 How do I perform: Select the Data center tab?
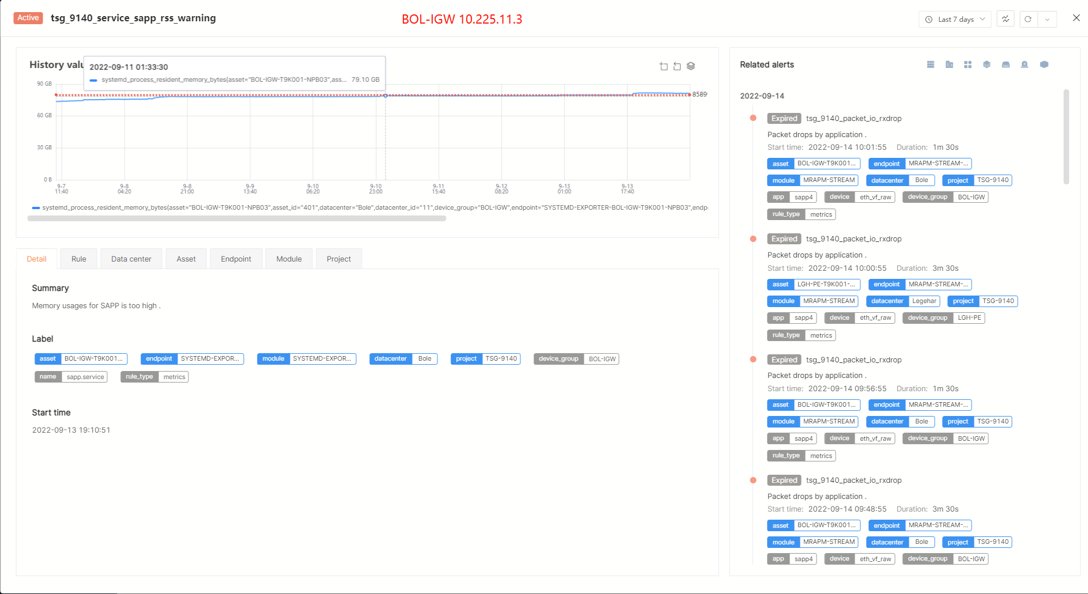point(131,259)
